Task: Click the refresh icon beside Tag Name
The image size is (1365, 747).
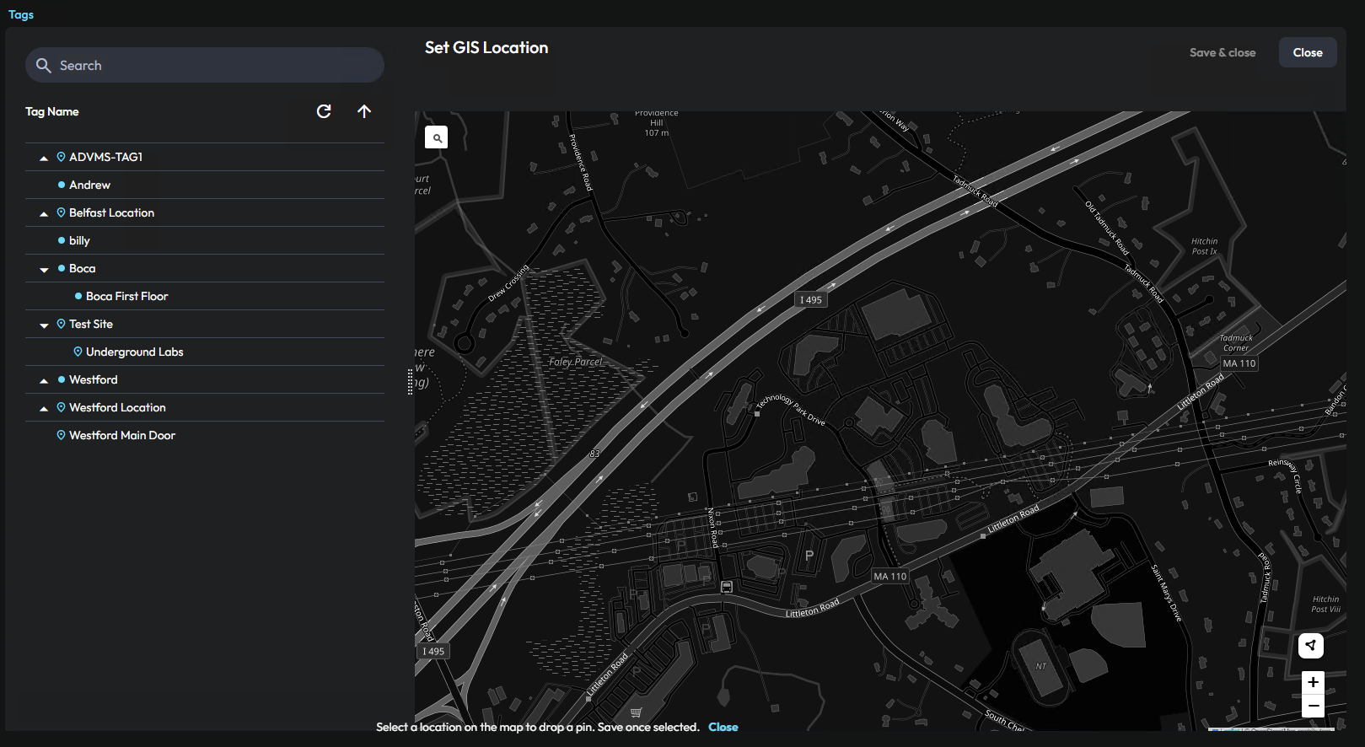Action: (324, 111)
